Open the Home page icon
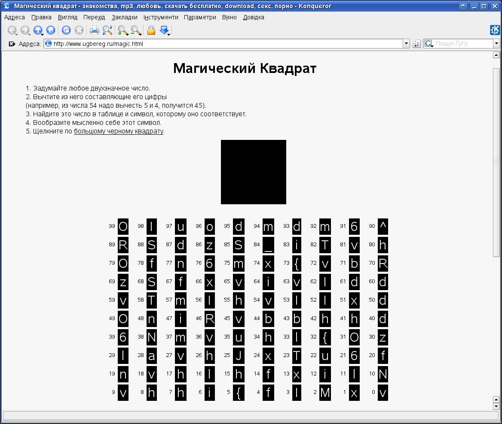Viewport: 502px width, 424px height. 51,30
